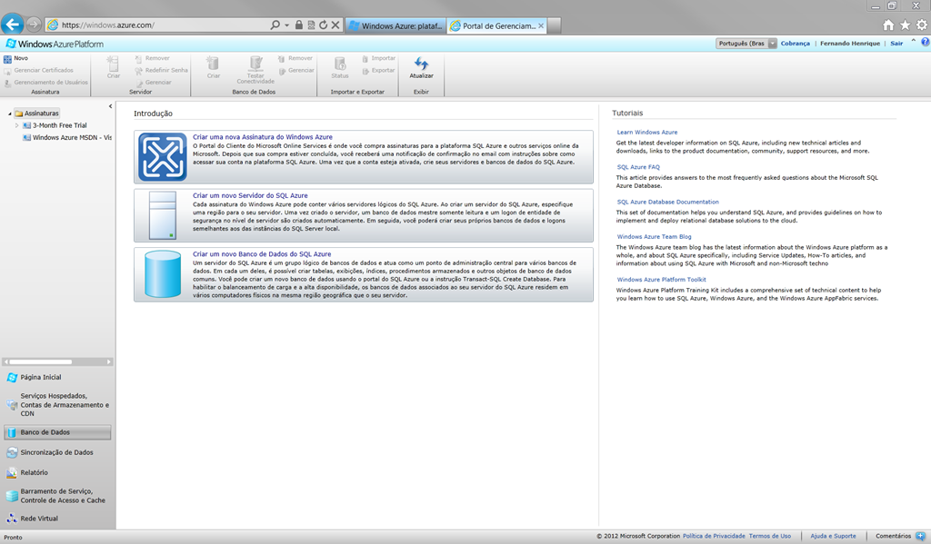Collapse the Assinaturas tree node

(x=10, y=114)
